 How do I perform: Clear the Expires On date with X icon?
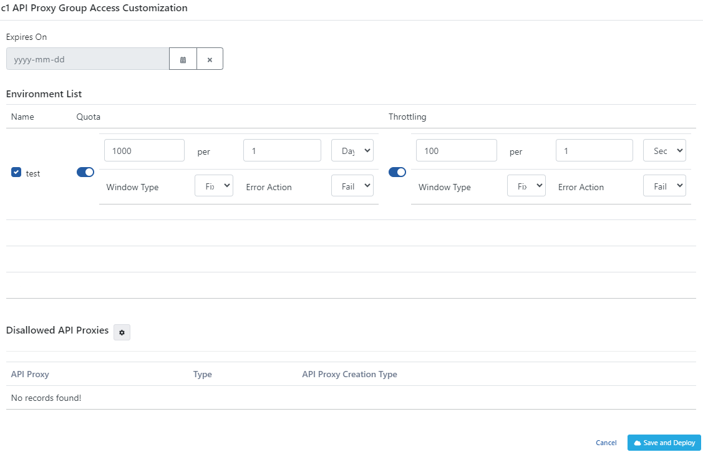tap(210, 60)
